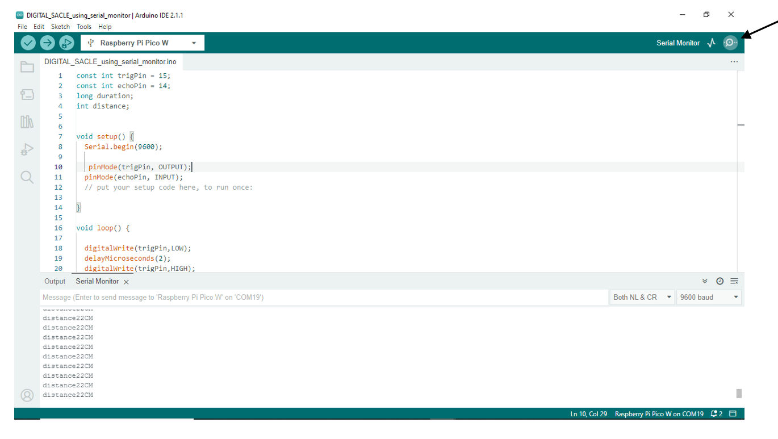Image resolution: width=778 pixels, height=439 pixels.
Task: Open the Serial Plotter waveform icon
Action: pos(712,43)
